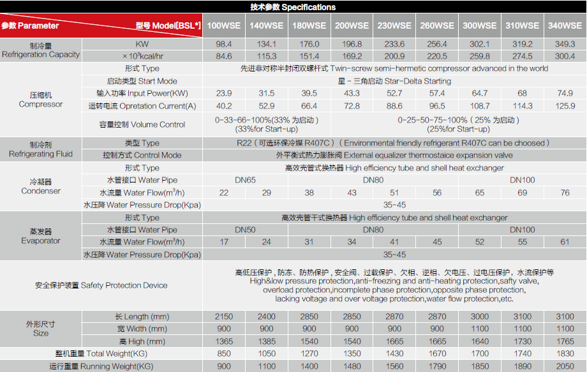The width and height of the screenshot is (587, 372).
Task: Click the evaporator water flow value 61
Action: click(565, 242)
